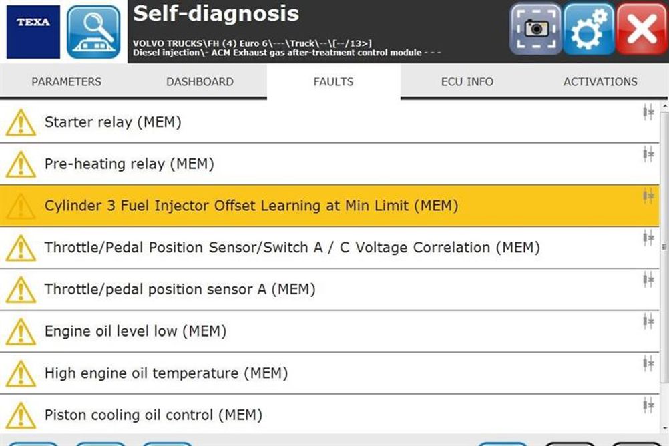Click the screenshot capture camera icon
The width and height of the screenshot is (669, 446).
click(x=535, y=29)
